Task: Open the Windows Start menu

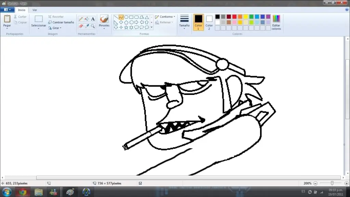Action: pyautogui.click(x=7, y=192)
